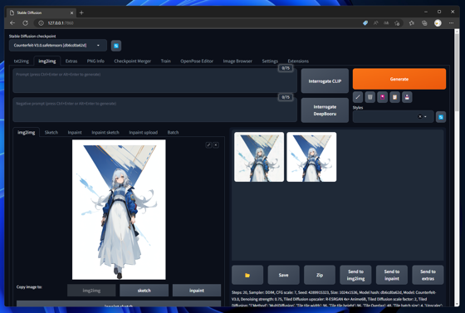Clear the selected styles with the x icon
Viewport: 465px width, 313px height.
point(419,116)
